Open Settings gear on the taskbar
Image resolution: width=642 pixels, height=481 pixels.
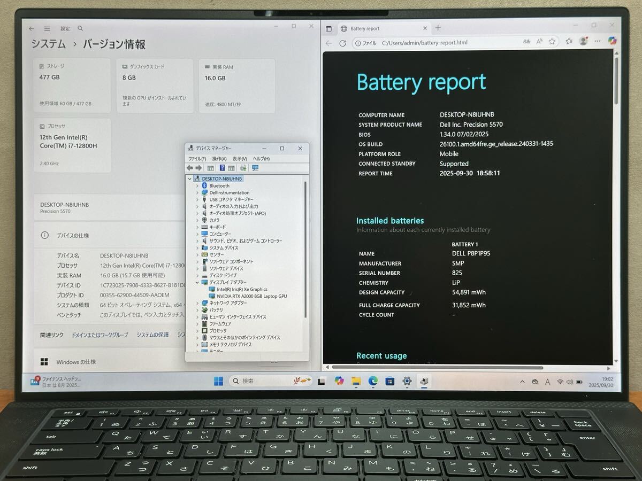point(407,381)
